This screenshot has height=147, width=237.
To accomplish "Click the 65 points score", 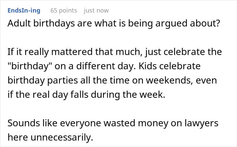I will (x=64, y=11).
